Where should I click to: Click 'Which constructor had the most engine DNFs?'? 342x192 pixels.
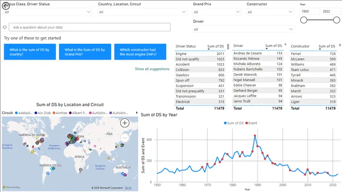[140, 52]
